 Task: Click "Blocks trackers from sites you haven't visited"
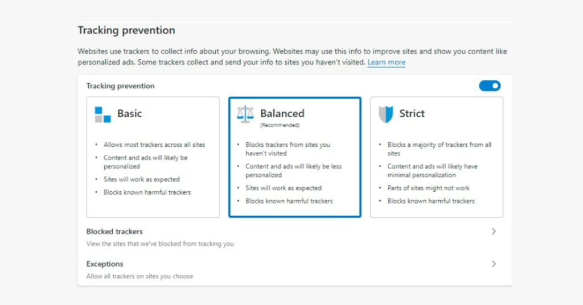pos(288,149)
